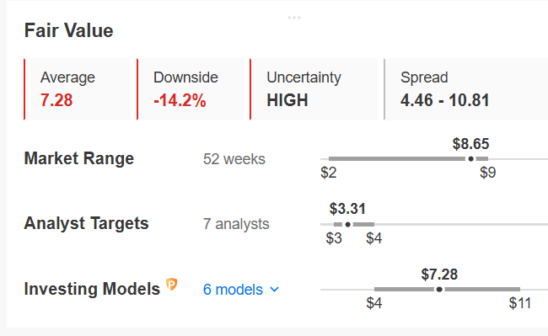The width and height of the screenshot is (548, 336).
Task: Click the Market Range row label
Action: (x=79, y=158)
